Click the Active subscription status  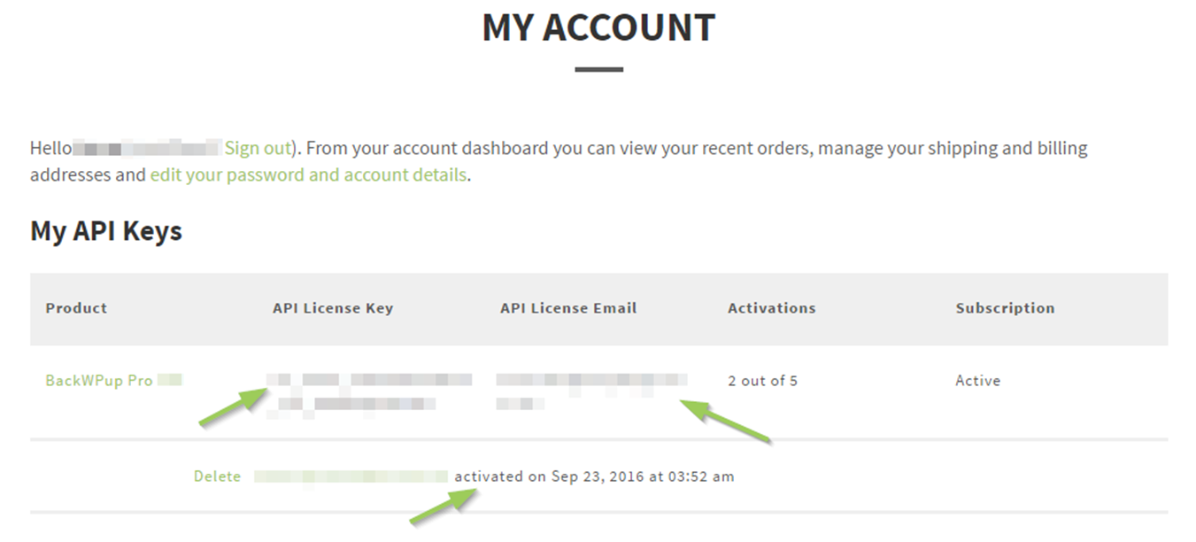[977, 381]
